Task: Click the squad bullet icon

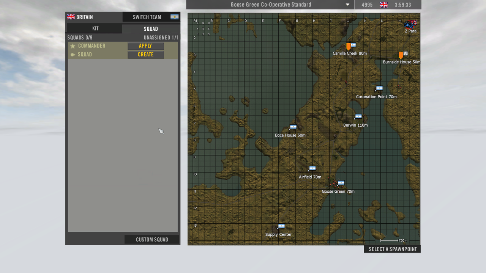Action: [73, 55]
